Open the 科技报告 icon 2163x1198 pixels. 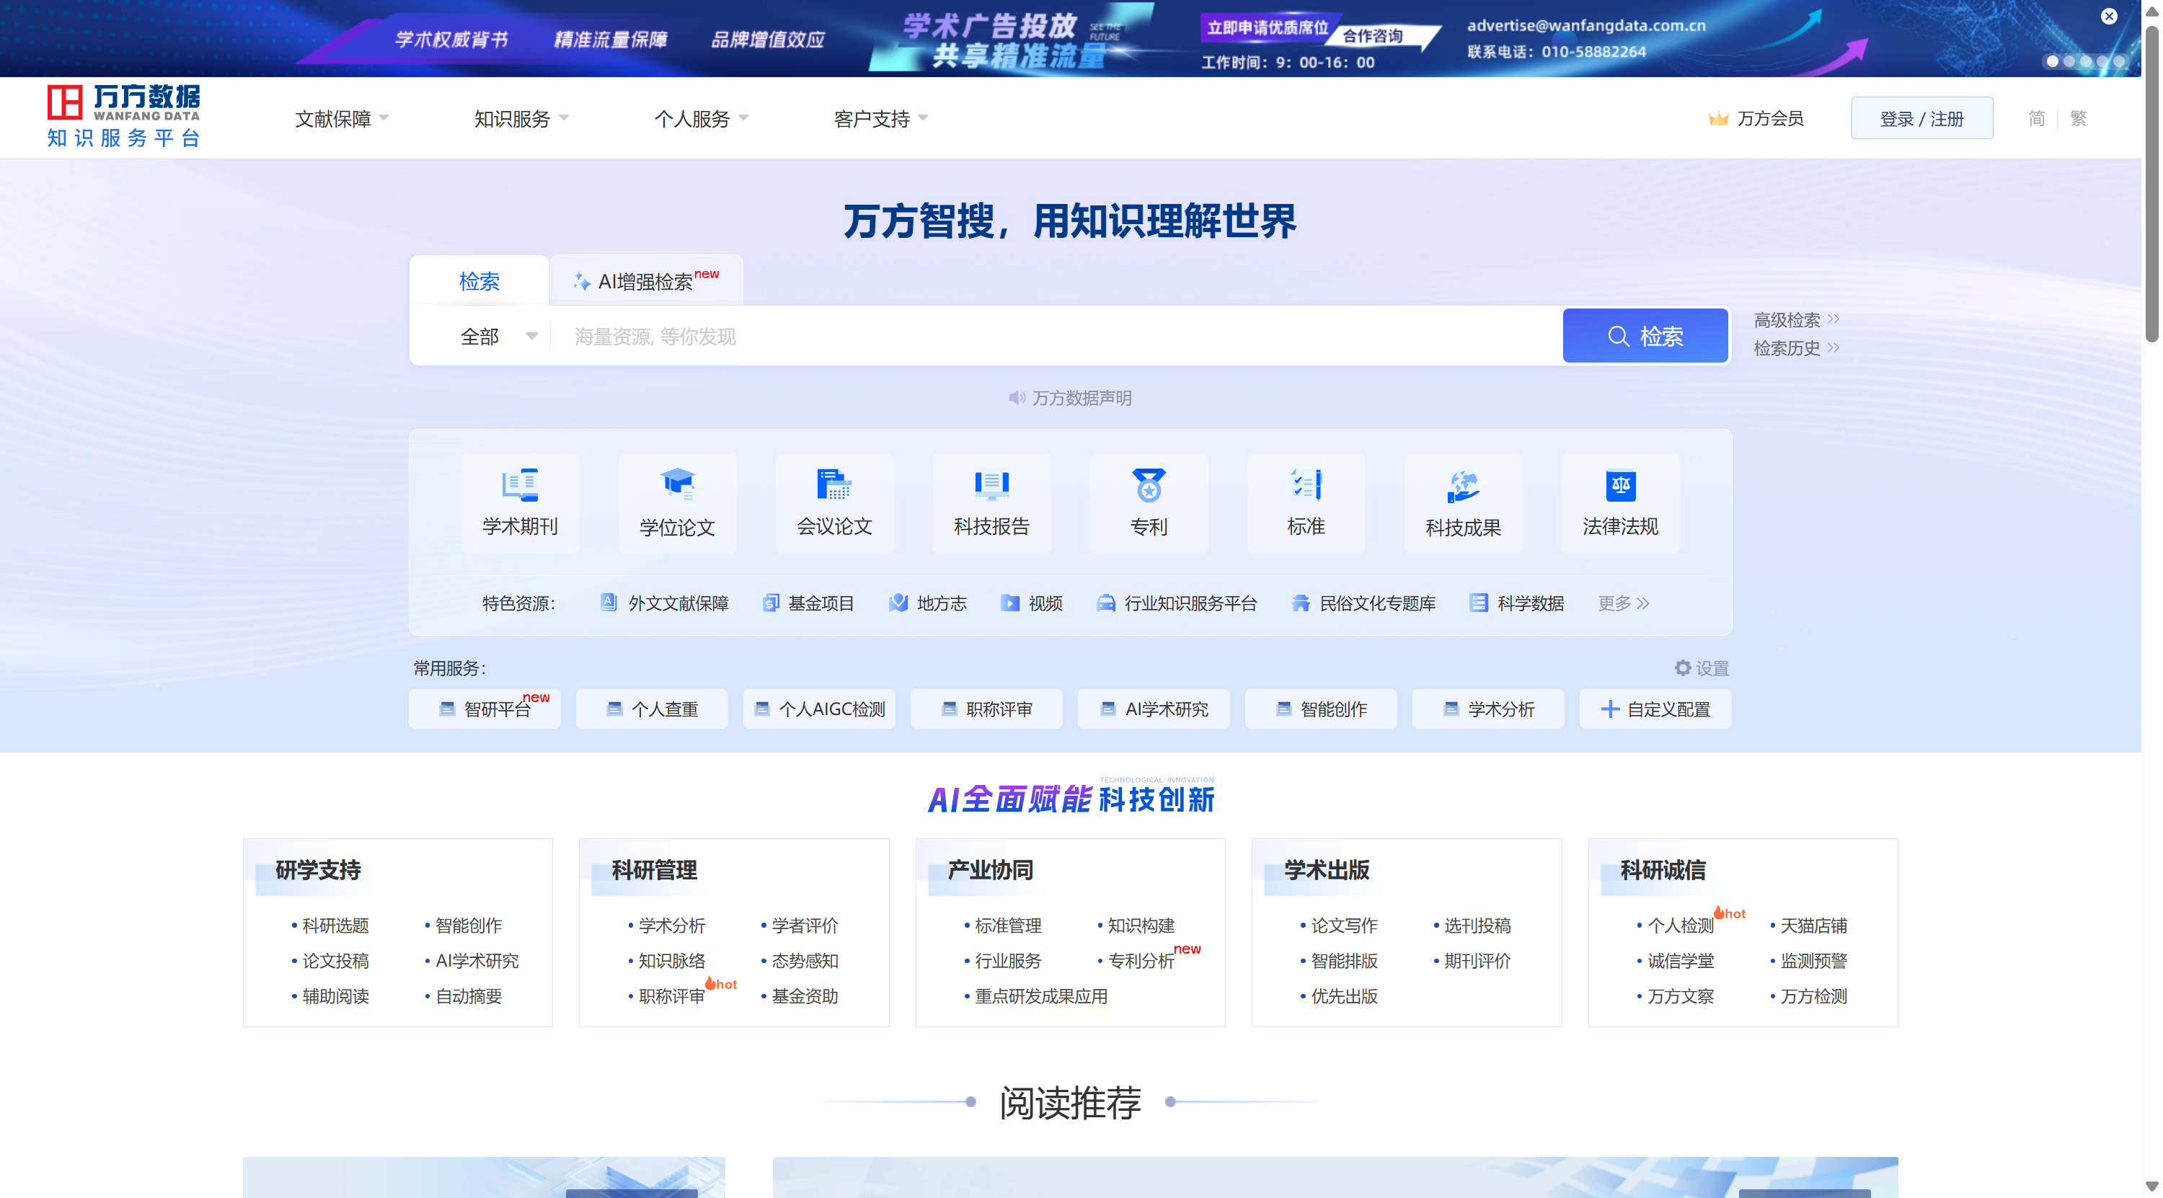click(x=991, y=484)
